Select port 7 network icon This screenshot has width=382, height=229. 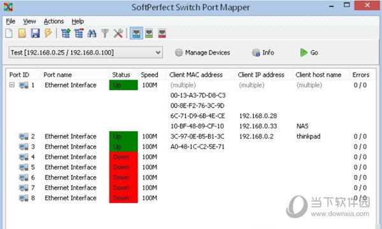(24, 188)
